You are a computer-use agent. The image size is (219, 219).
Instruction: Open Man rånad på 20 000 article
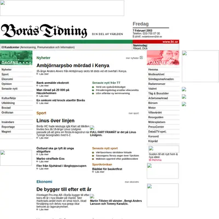53,91
